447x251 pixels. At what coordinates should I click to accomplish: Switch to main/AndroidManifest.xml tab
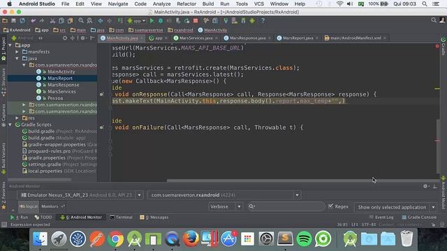[x=356, y=38]
